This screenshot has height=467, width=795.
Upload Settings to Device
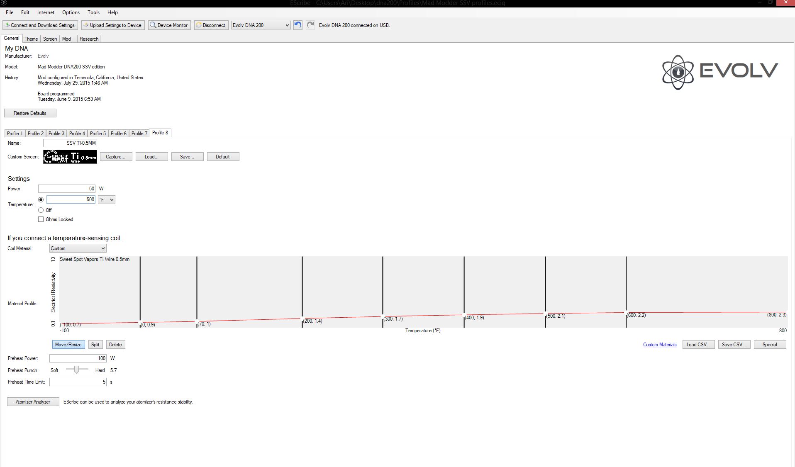(113, 25)
